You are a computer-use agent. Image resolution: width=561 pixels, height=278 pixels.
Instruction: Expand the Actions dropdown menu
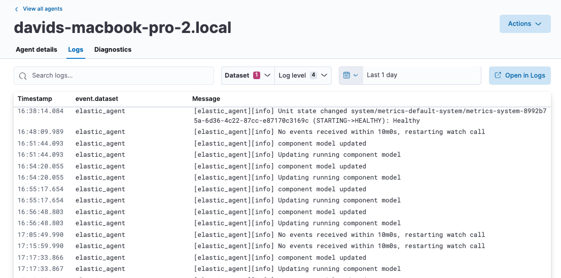(524, 24)
